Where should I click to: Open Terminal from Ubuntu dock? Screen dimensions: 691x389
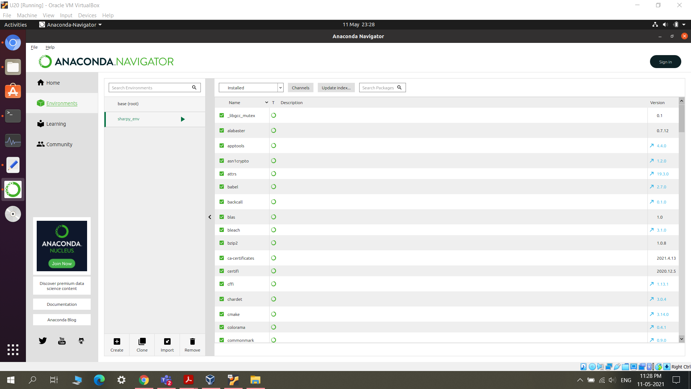pos(13,116)
